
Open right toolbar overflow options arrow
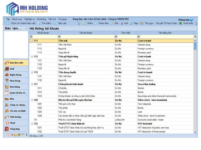[x=196, y=23]
